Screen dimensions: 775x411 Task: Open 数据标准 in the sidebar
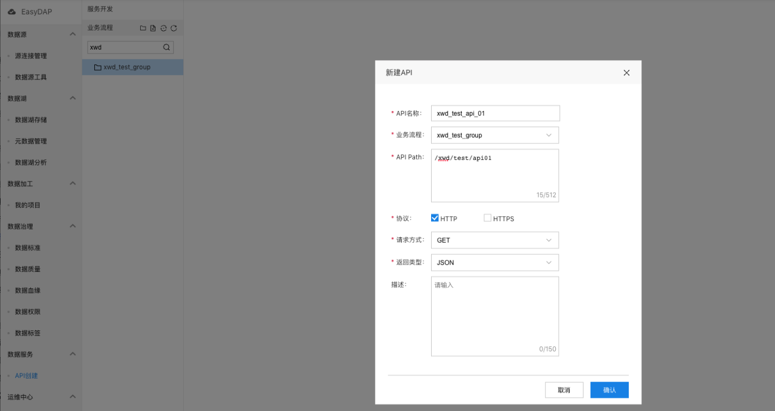(x=28, y=248)
